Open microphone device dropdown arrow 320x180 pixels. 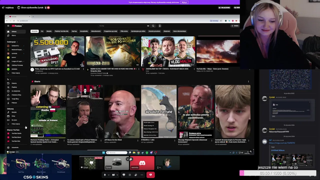108,175
